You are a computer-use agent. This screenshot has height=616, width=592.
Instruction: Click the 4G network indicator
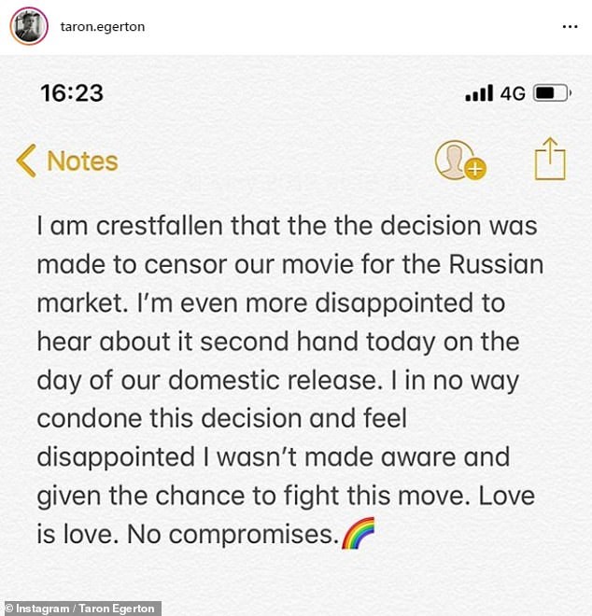(x=513, y=93)
